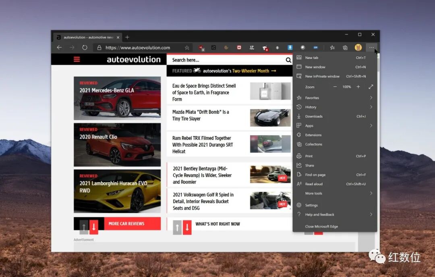
Task: Open the Ram Rebel TRX article
Action: [203, 145]
